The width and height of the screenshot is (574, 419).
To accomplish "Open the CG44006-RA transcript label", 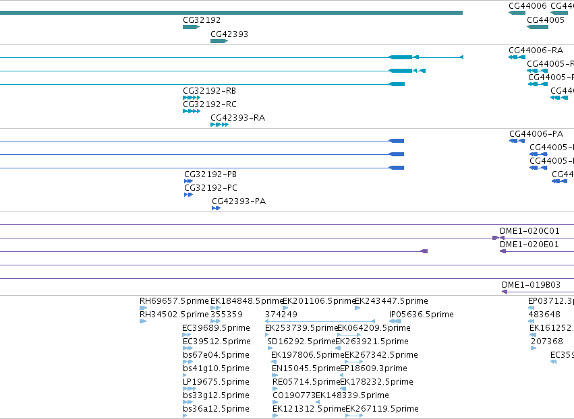I will [x=536, y=51].
